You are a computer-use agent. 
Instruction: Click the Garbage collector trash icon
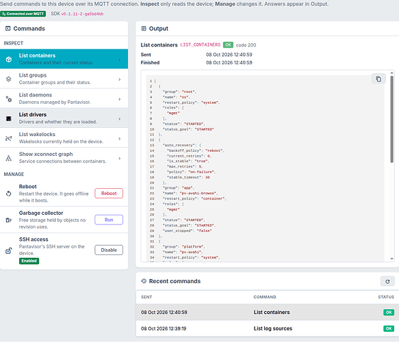(x=9, y=220)
